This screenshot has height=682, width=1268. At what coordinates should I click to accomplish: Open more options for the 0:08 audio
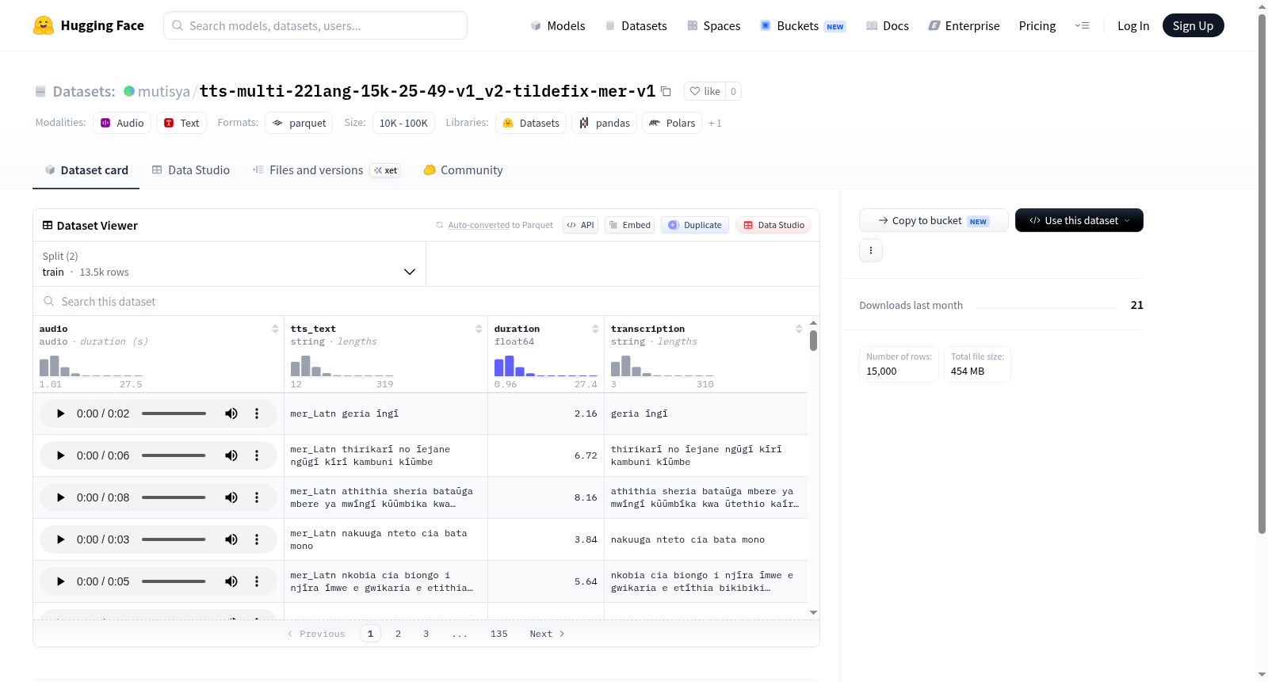(257, 497)
